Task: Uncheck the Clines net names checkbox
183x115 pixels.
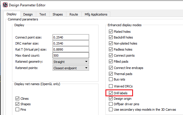Action: click(x=18, y=99)
